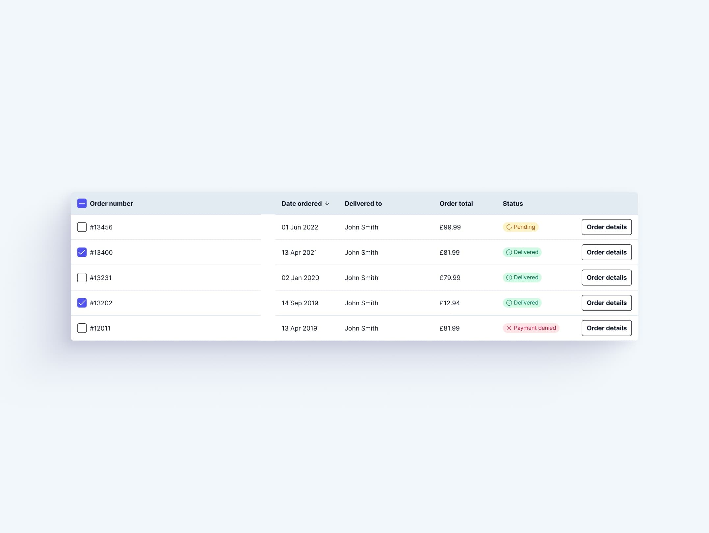Uncheck the box for order #13400
The height and width of the screenshot is (533, 709).
[x=82, y=252]
